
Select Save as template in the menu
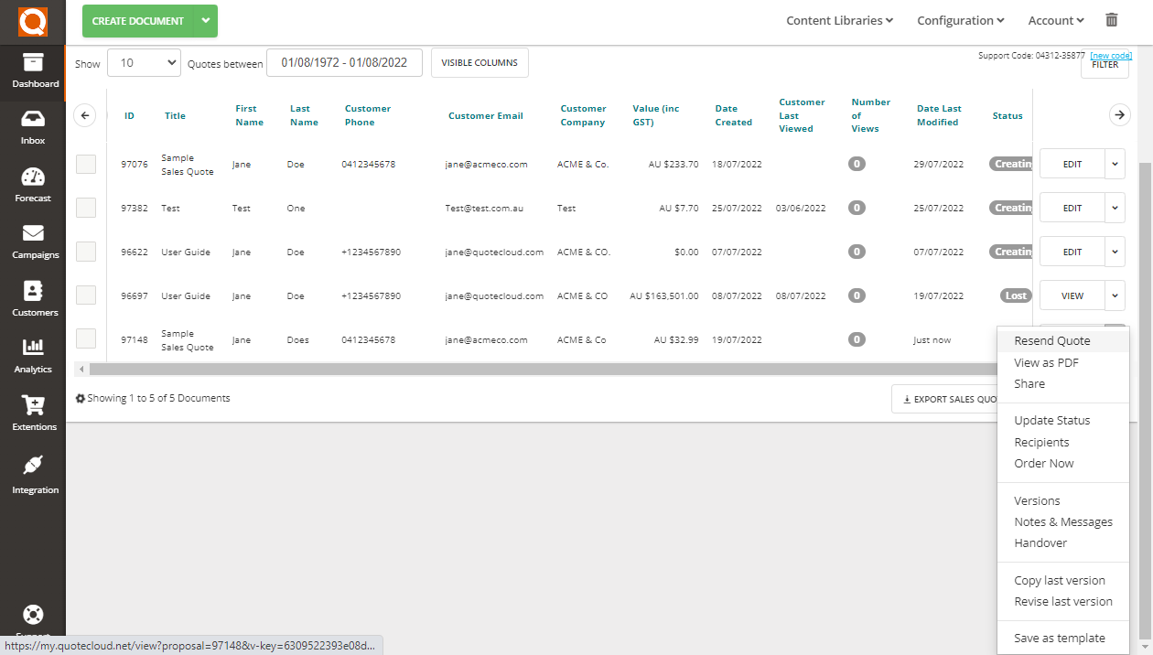coord(1060,638)
